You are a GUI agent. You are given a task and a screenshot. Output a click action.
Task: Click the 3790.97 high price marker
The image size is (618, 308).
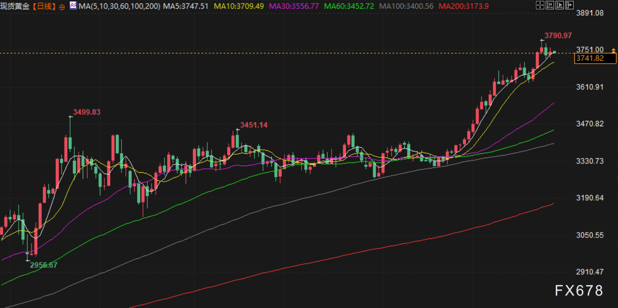tap(558, 36)
